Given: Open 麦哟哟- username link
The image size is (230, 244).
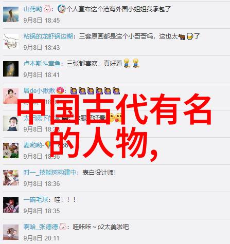Looking at the screenshot, I should [x=34, y=145].
